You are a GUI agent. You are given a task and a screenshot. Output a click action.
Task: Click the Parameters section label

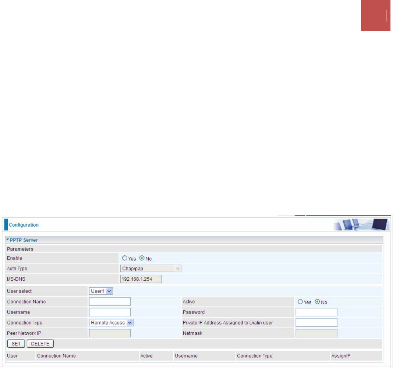tap(20, 249)
